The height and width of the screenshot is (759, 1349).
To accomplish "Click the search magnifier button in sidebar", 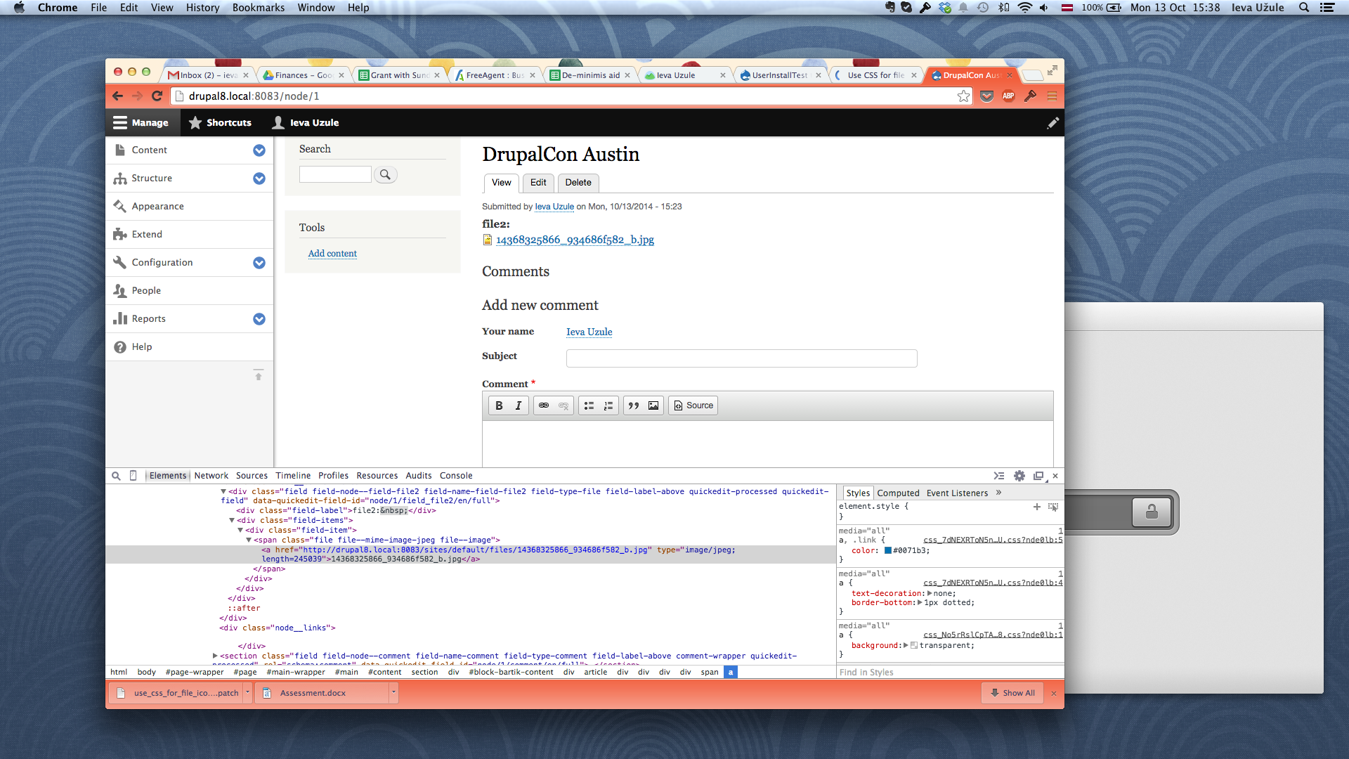I will pyautogui.click(x=385, y=174).
